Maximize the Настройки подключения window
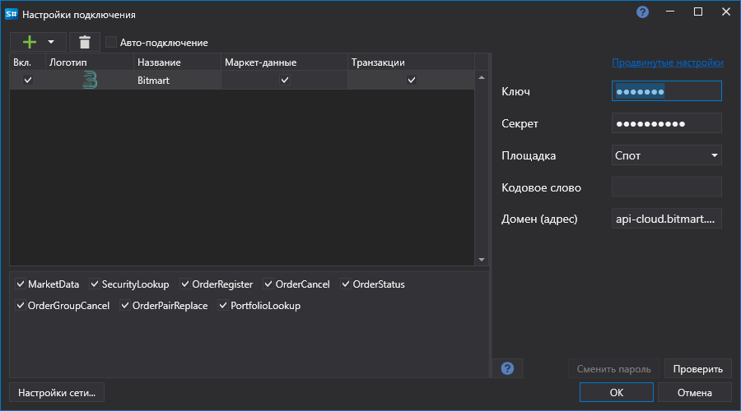Screen dimensions: 741x411 (x=698, y=12)
